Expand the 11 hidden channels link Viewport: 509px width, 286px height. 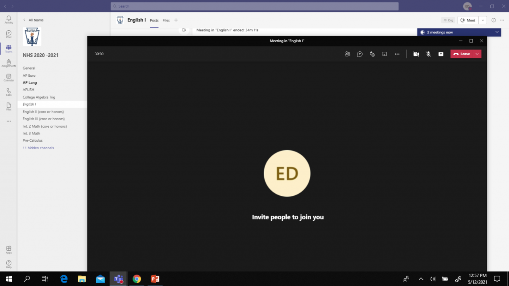38,148
